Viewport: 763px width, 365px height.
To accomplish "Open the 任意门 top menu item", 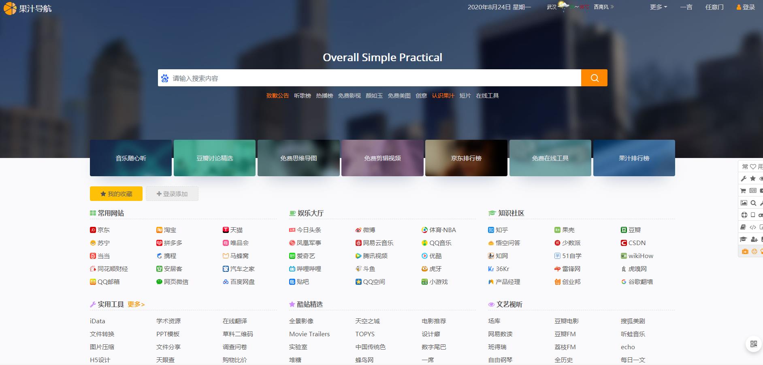I will pyautogui.click(x=714, y=7).
